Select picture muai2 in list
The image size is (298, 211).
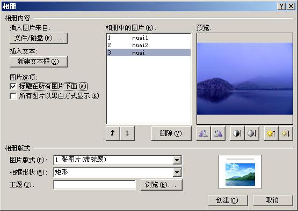(x=149, y=45)
